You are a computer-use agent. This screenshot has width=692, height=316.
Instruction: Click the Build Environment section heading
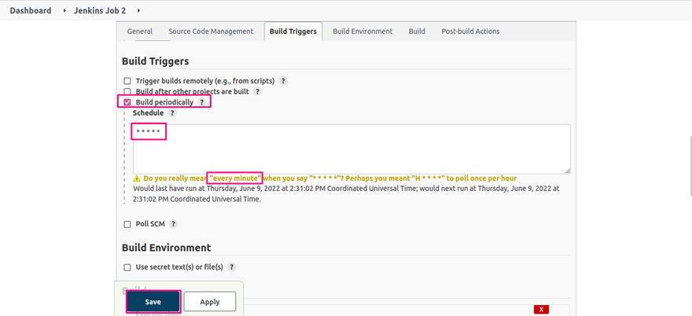tap(167, 248)
